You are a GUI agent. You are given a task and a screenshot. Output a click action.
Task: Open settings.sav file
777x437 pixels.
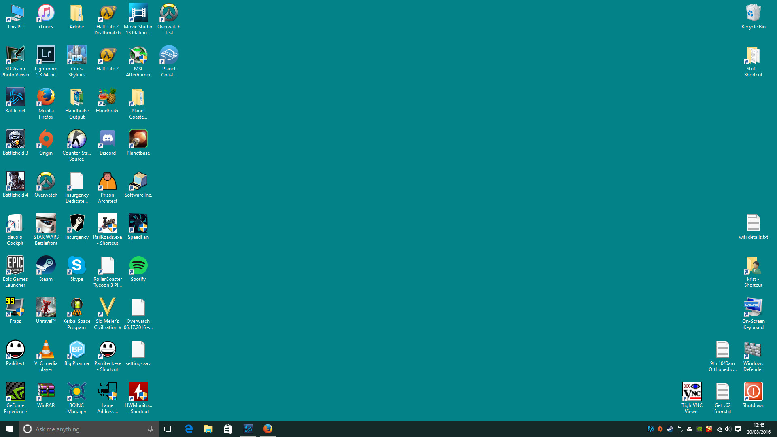tap(138, 349)
